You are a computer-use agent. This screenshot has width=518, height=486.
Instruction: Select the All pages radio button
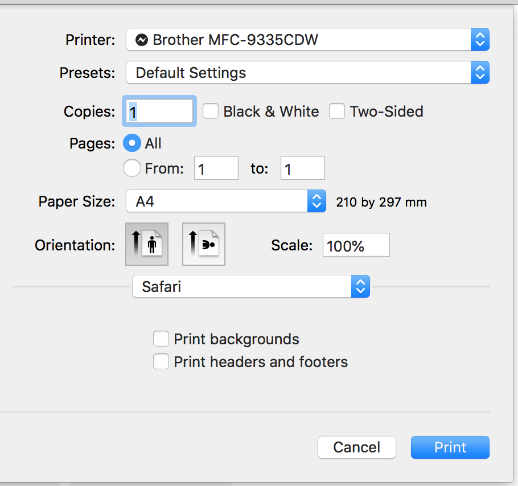tap(132, 143)
